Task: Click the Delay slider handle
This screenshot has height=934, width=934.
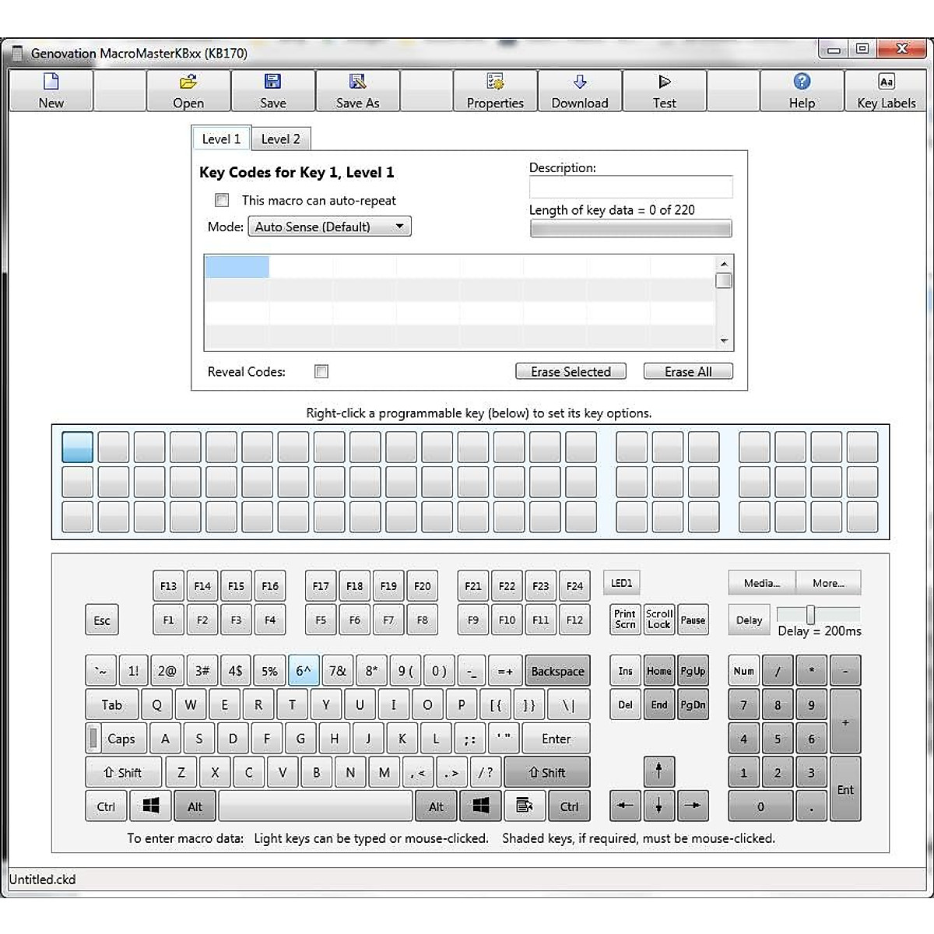Action: pyautogui.click(x=810, y=614)
